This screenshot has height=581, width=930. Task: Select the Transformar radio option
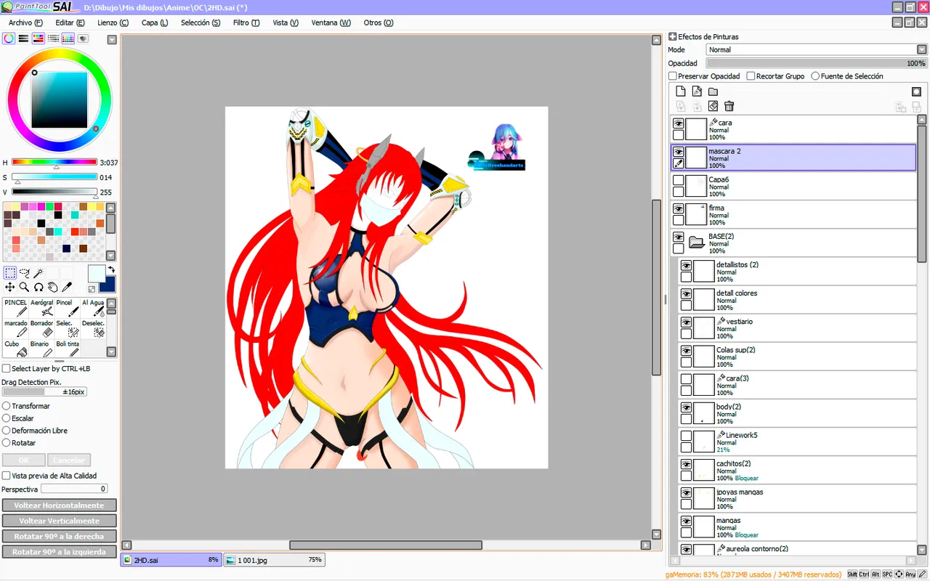click(x=7, y=406)
